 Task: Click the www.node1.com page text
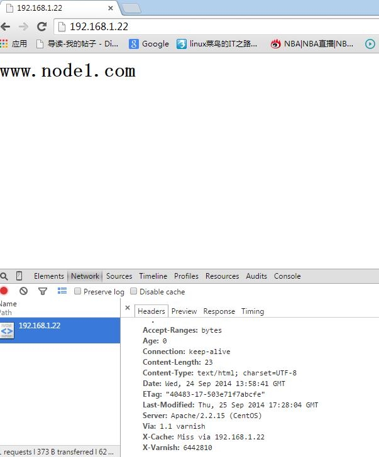pos(68,72)
